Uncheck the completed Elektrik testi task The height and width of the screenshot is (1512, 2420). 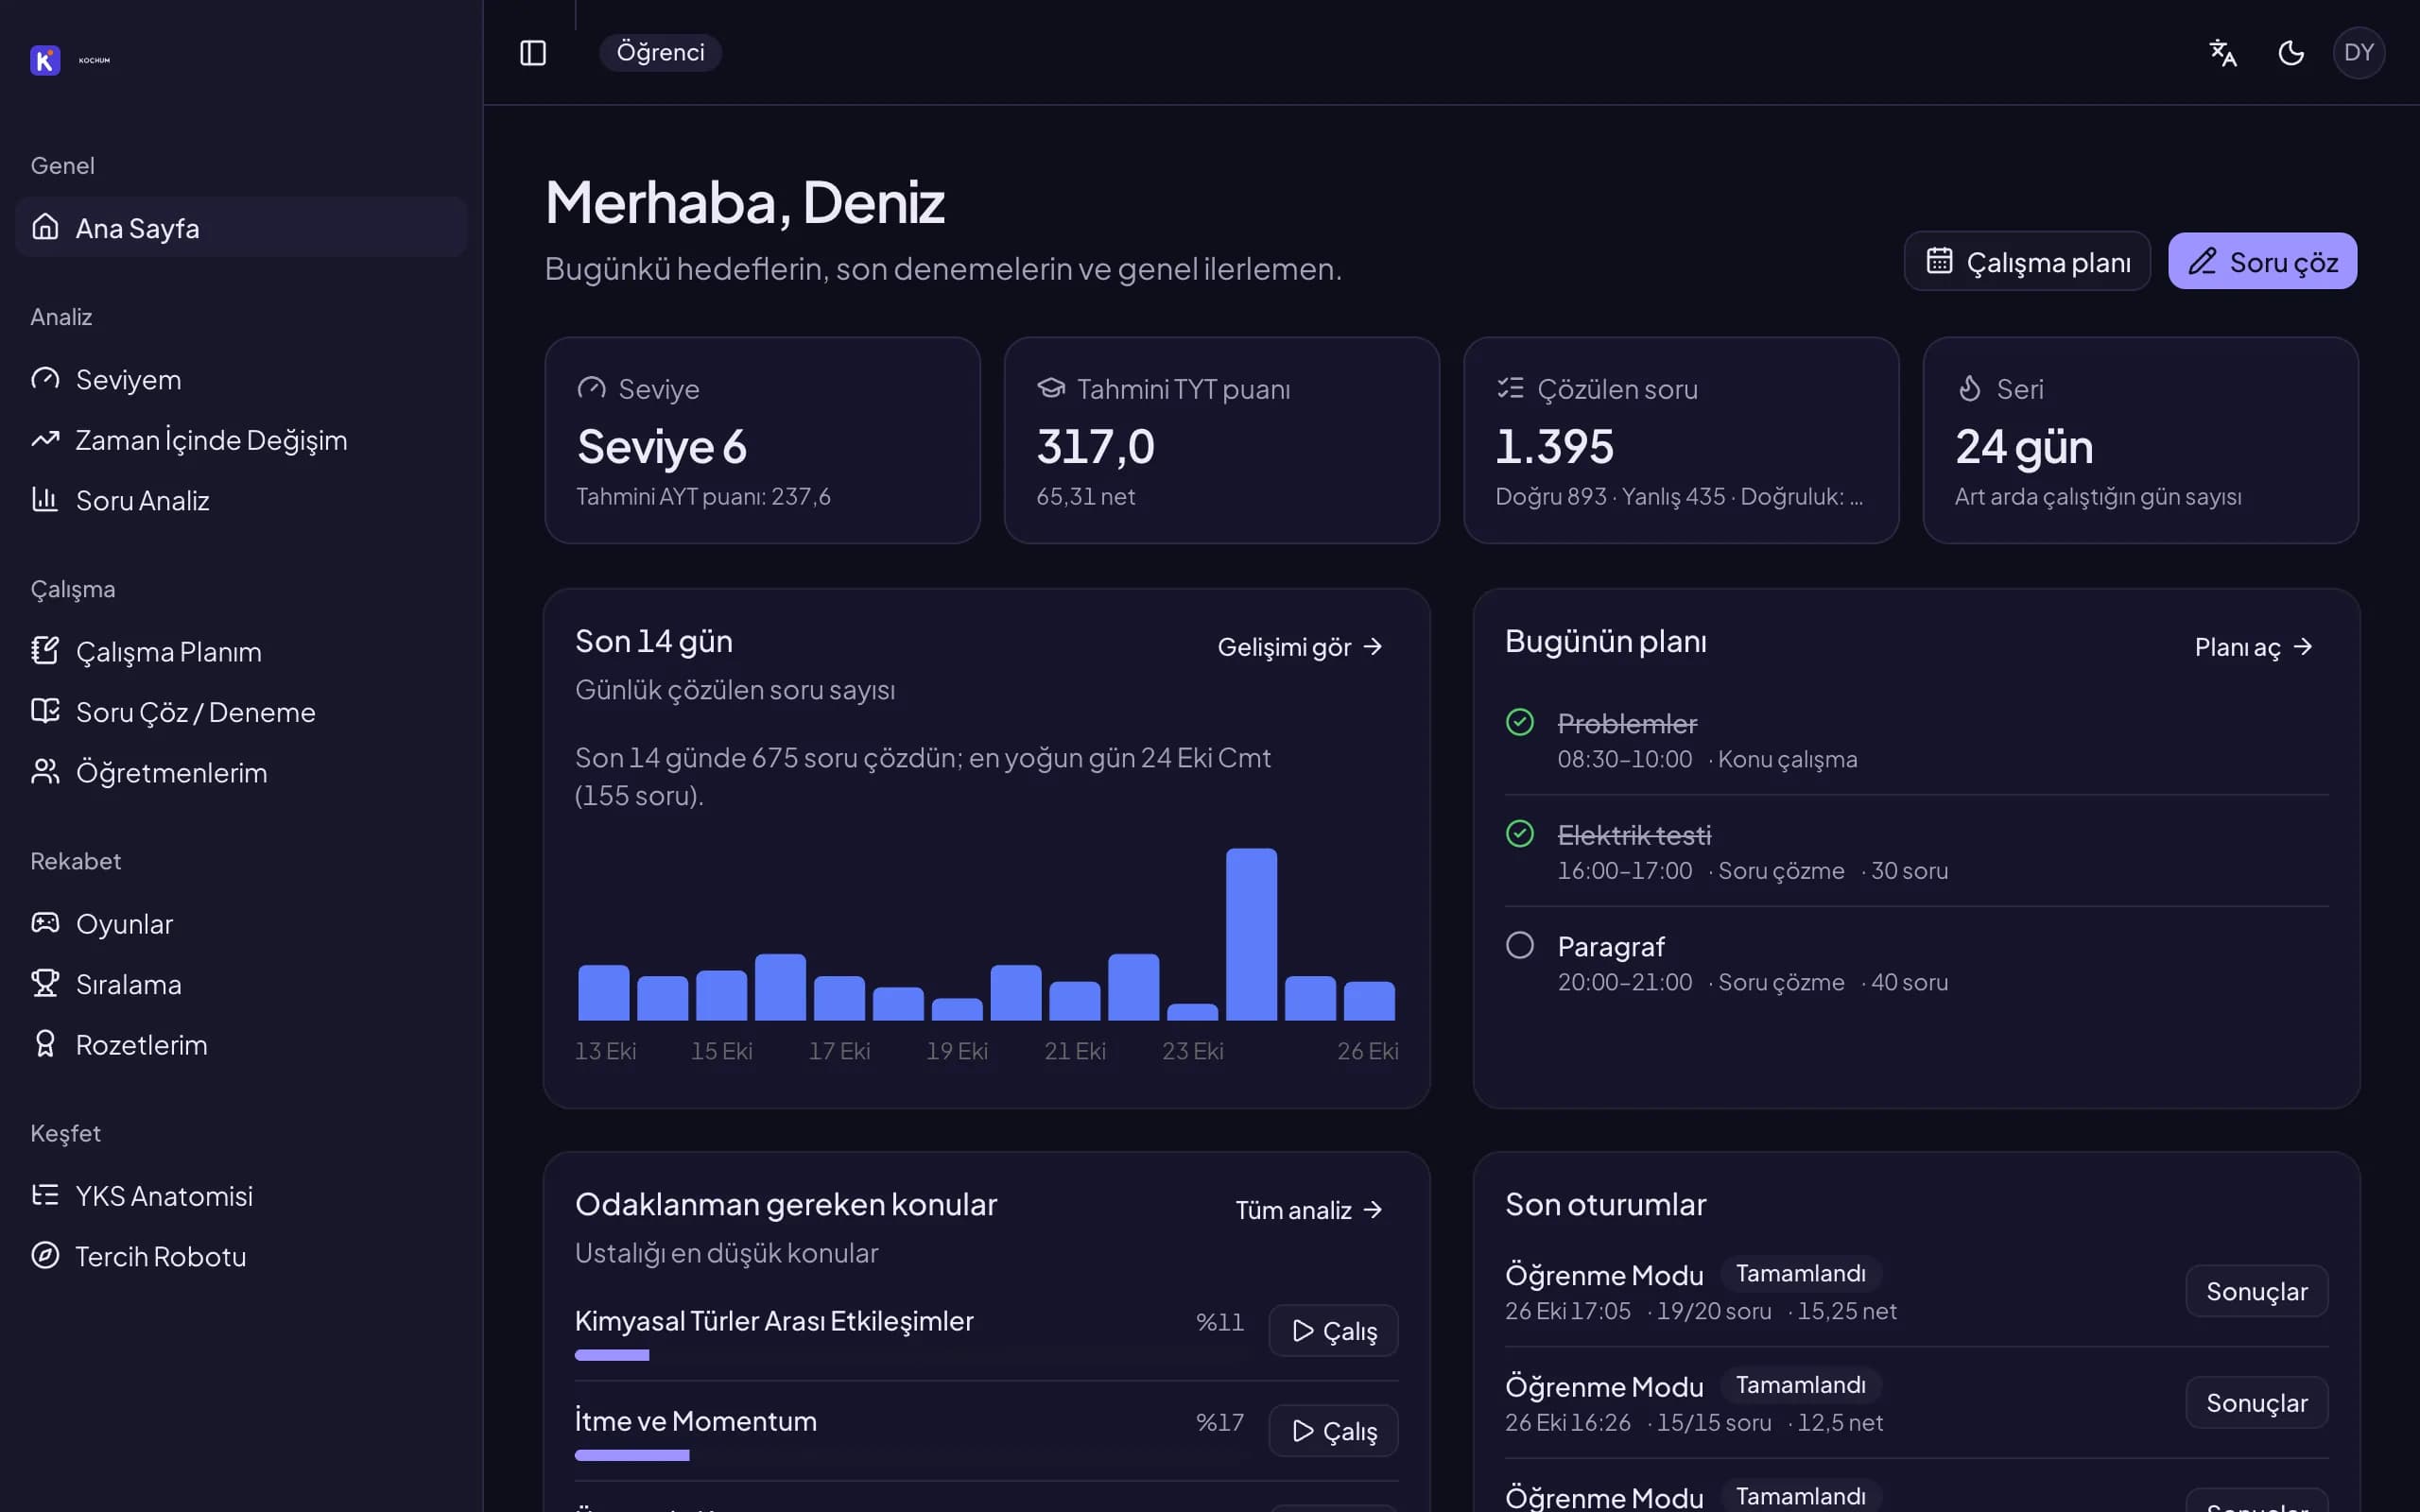coord(1520,834)
